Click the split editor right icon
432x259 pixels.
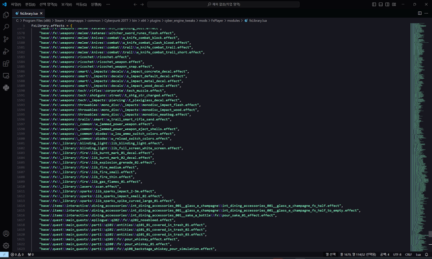pos(420,13)
